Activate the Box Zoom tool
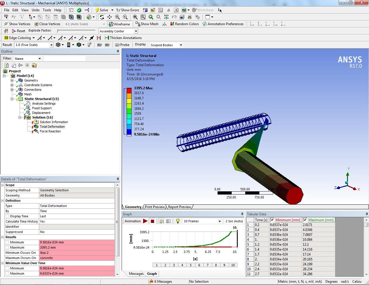The image size is (369, 285). (x=125, y=17)
